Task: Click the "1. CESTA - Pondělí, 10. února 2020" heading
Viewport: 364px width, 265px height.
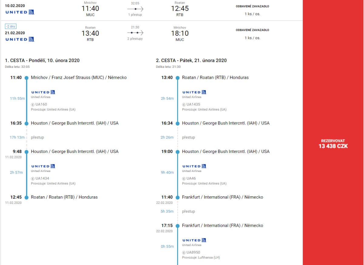Action: (x=42, y=60)
